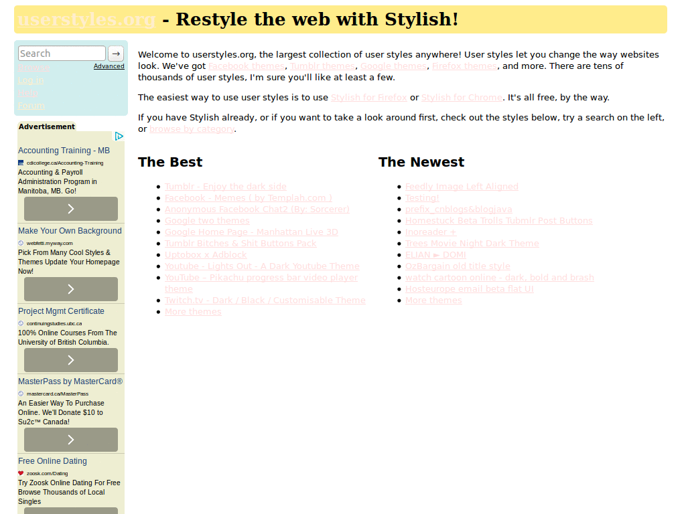Click the 'The Best' heading
The image size is (686, 514).
(170, 162)
